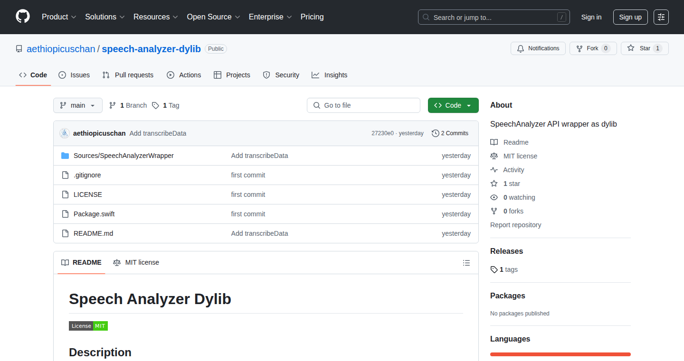Click the fork icon beside 0 forks

[494, 211]
